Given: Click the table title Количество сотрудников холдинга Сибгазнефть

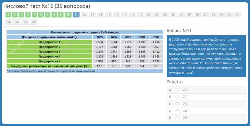Looking at the screenshot, I should [x=85, y=32].
